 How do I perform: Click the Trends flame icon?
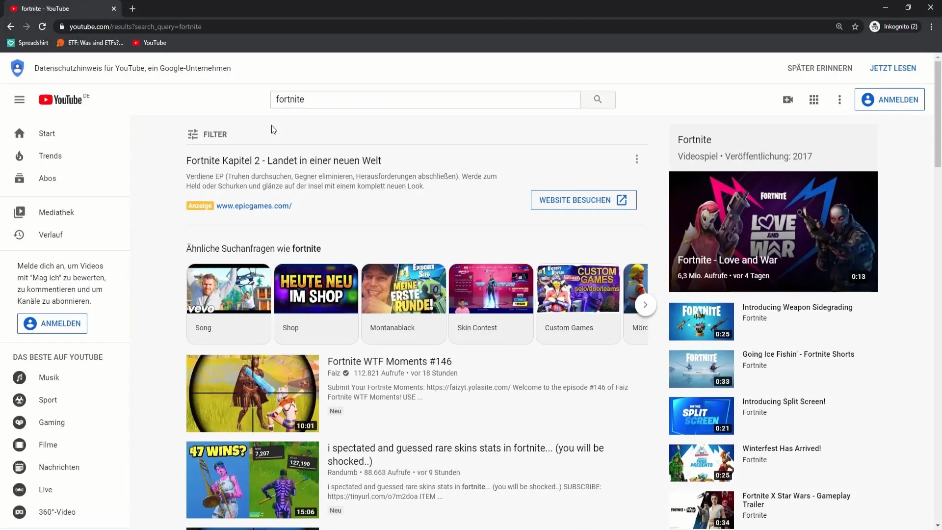[19, 156]
